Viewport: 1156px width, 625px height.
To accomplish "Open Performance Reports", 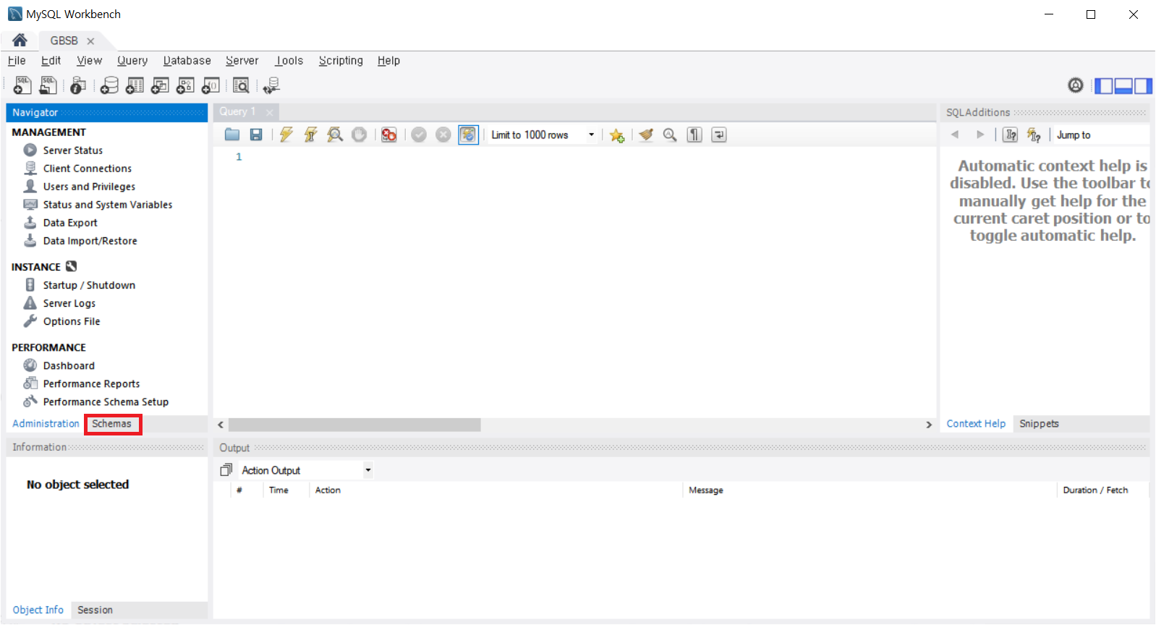I will click(91, 383).
